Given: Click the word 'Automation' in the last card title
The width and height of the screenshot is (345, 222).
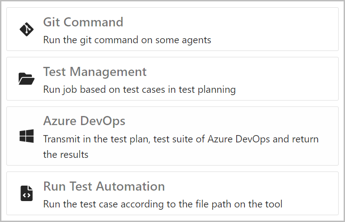Looking at the screenshot, I should point(131,186).
